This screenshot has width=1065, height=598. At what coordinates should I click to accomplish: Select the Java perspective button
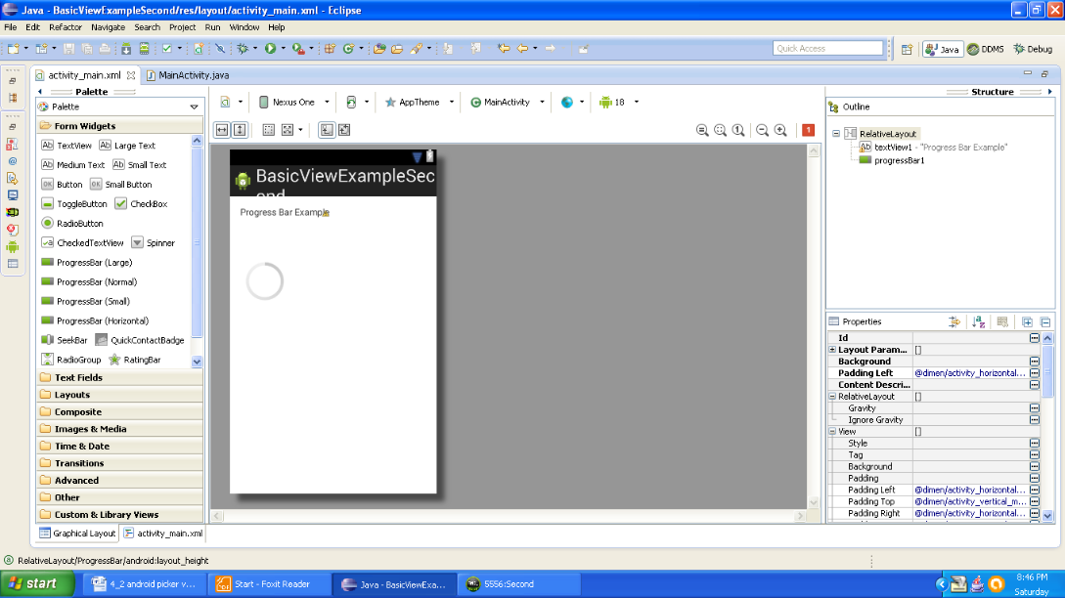tap(943, 49)
